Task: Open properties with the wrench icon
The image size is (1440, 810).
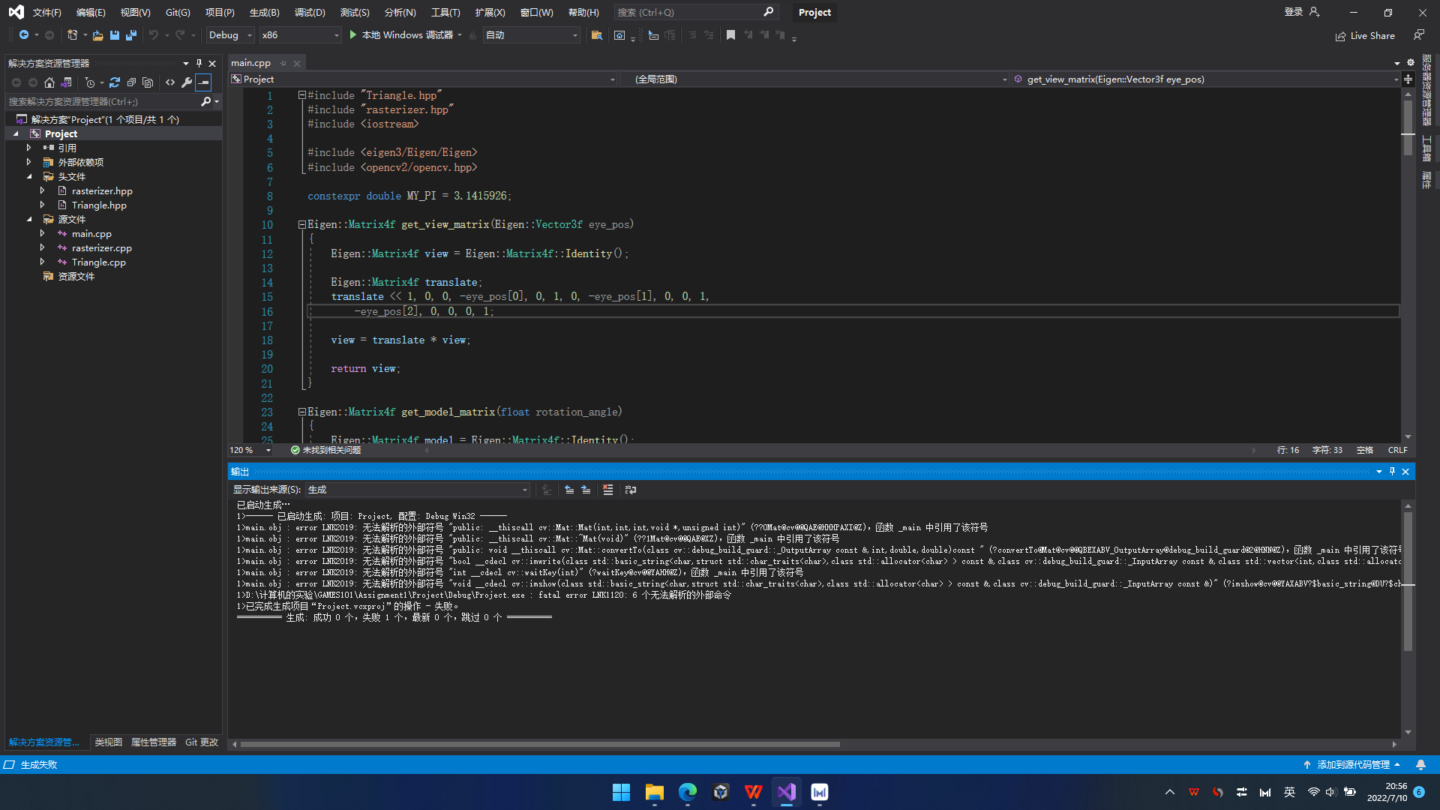Action: [x=187, y=82]
